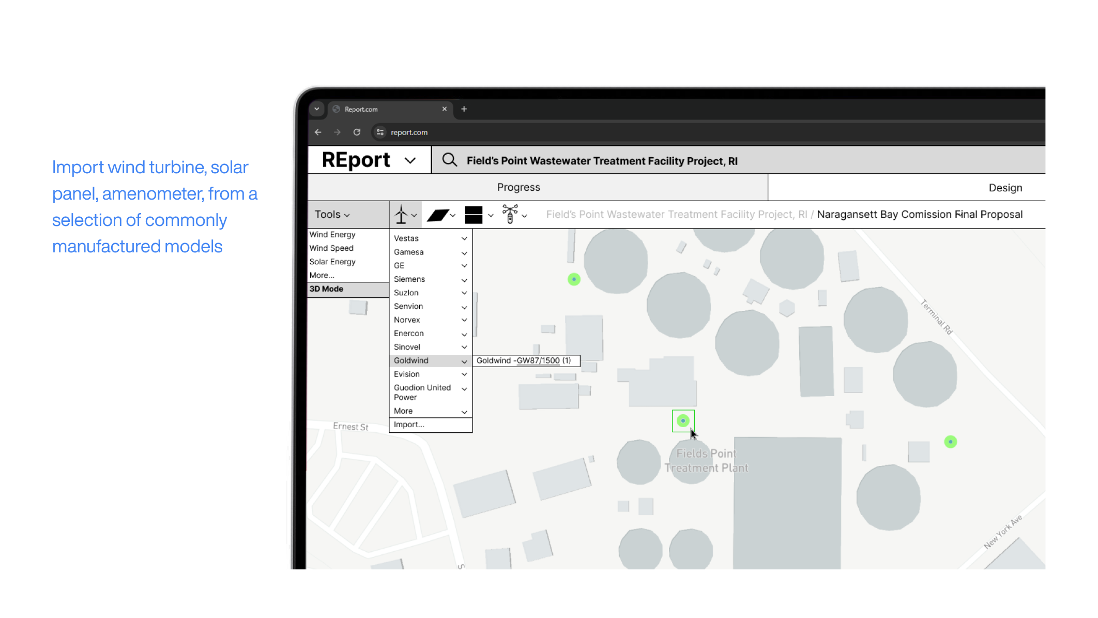Click the green turbine marker in selection box
This screenshot has width=1098, height=618.
(x=683, y=421)
